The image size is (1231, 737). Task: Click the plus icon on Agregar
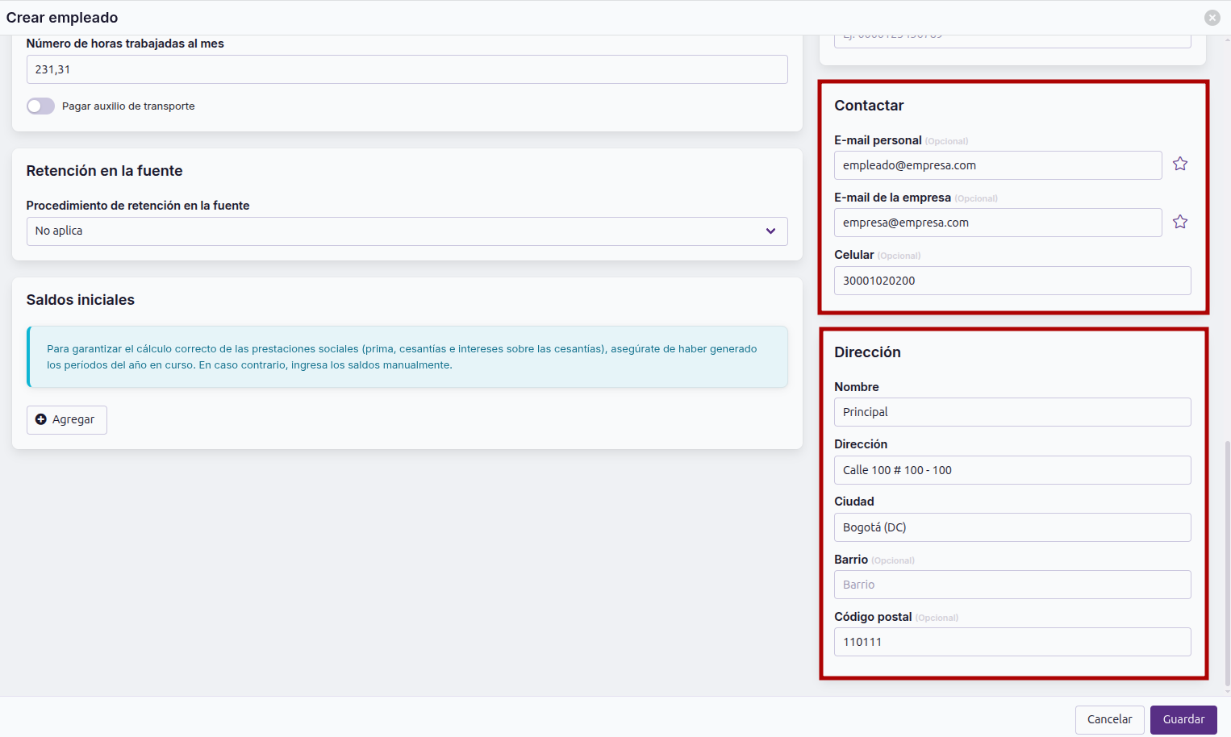tap(41, 419)
